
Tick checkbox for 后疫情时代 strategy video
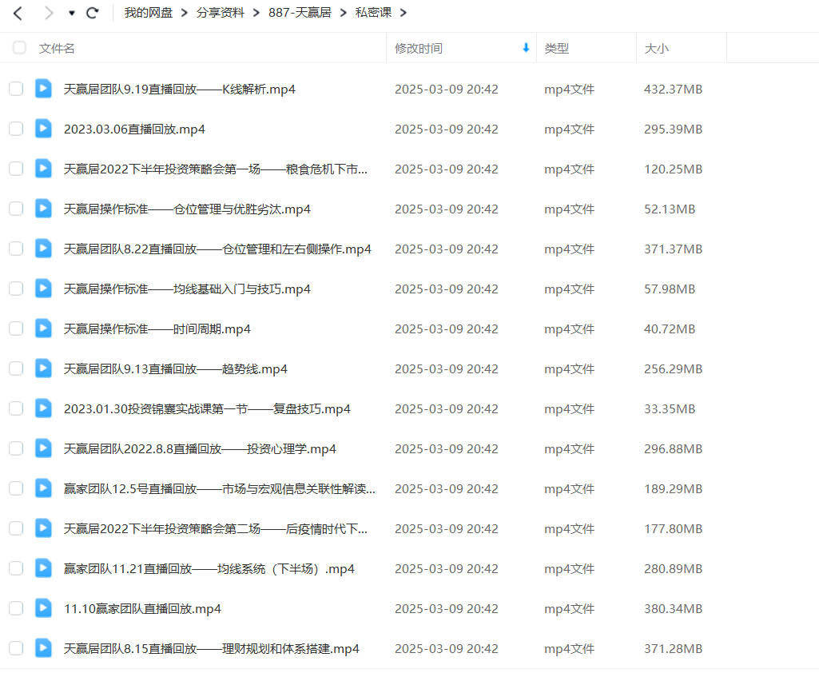[16, 528]
